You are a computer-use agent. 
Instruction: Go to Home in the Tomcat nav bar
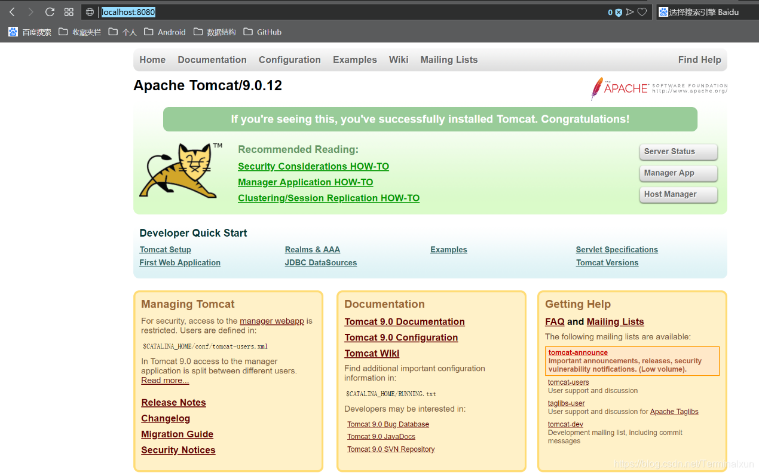click(152, 60)
